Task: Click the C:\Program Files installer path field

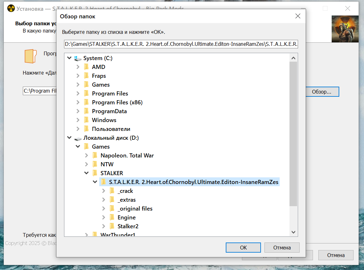Action: point(40,91)
